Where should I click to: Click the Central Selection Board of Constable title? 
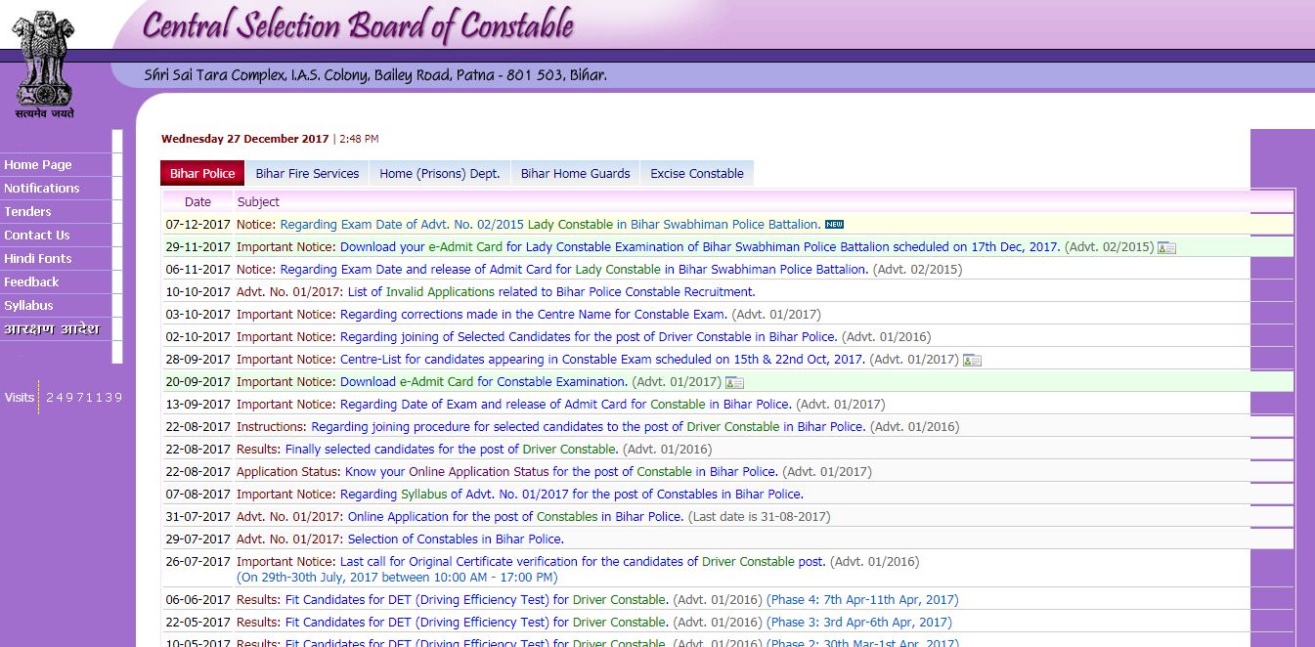[x=358, y=25]
